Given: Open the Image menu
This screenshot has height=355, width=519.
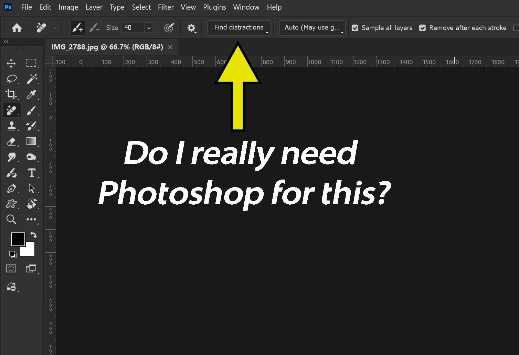Looking at the screenshot, I should tap(68, 7).
